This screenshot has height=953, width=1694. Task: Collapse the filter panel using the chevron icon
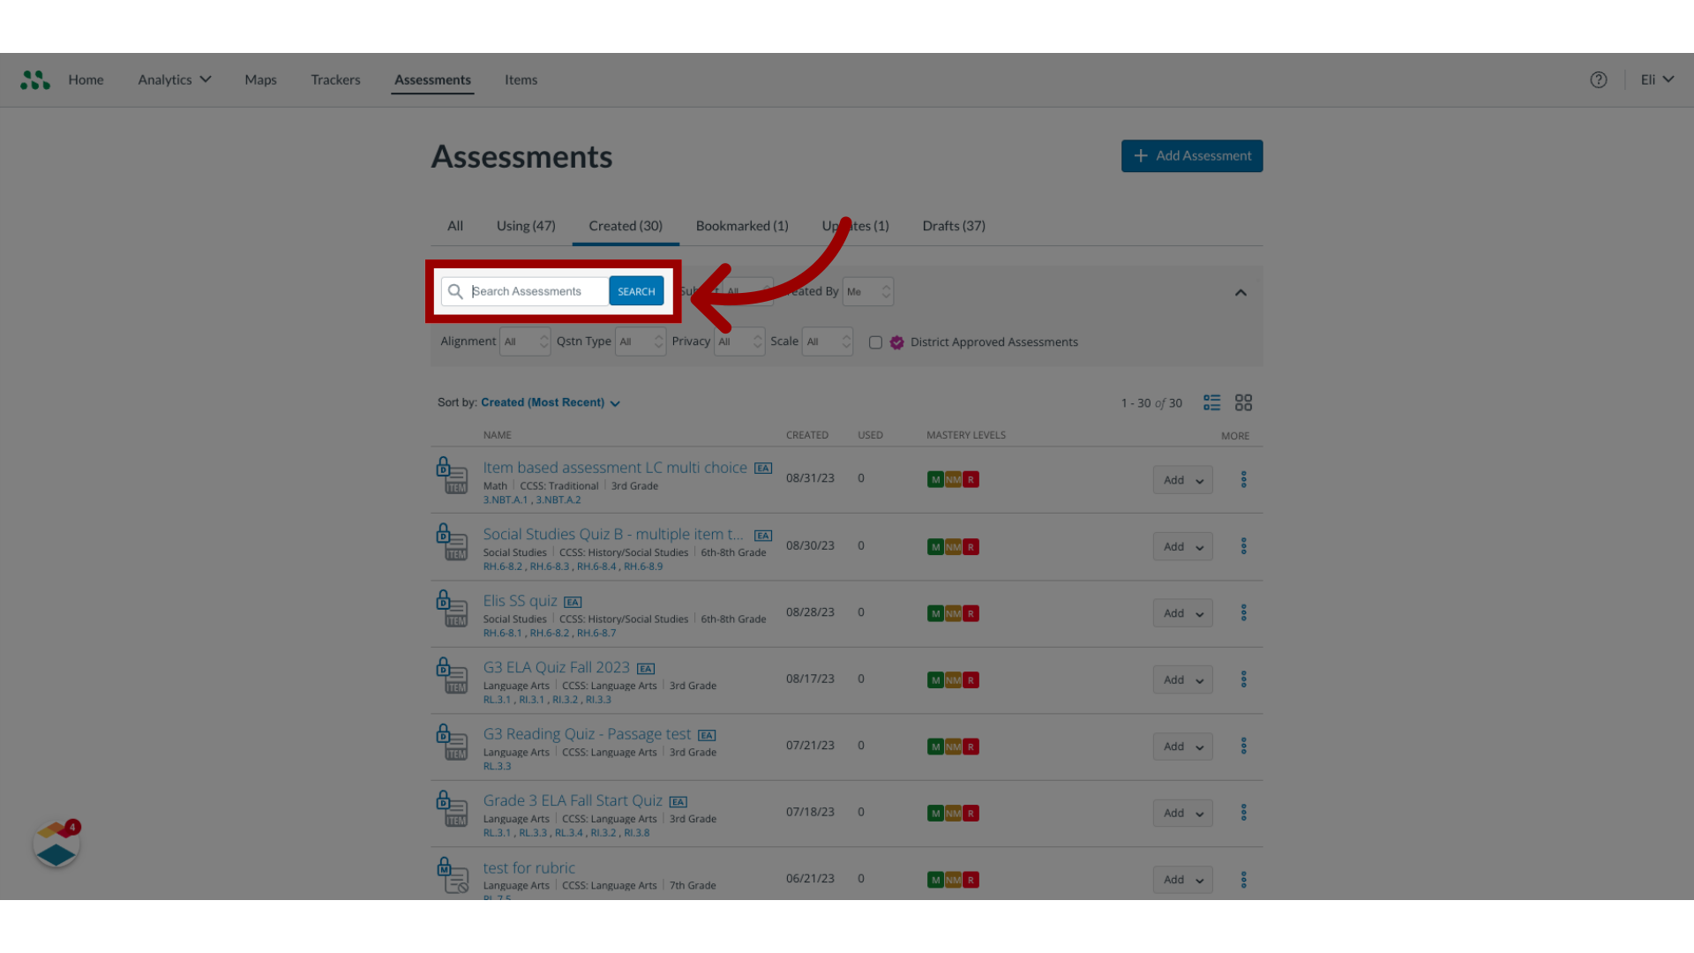1241,293
